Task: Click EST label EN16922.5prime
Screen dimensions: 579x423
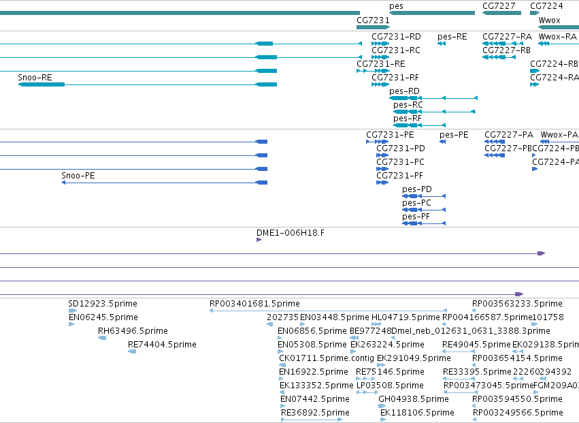Action: point(314,373)
